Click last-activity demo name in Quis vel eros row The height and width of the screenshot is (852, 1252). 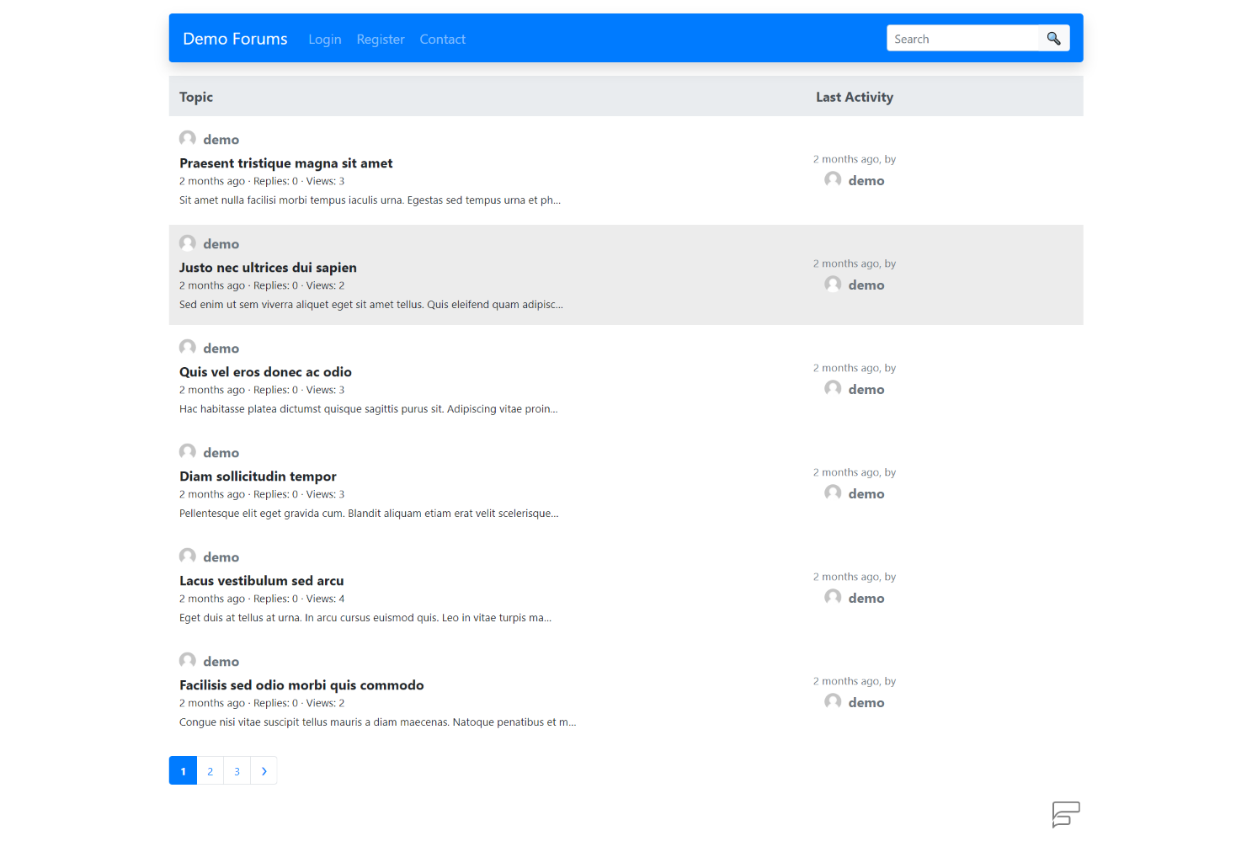(866, 390)
